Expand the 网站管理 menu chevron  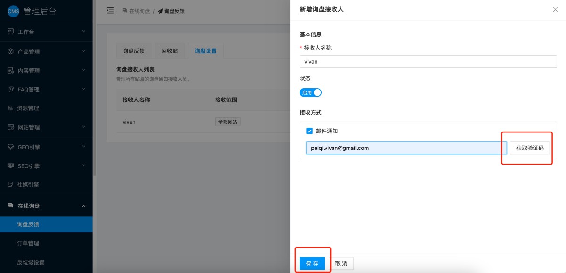coord(83,127)
